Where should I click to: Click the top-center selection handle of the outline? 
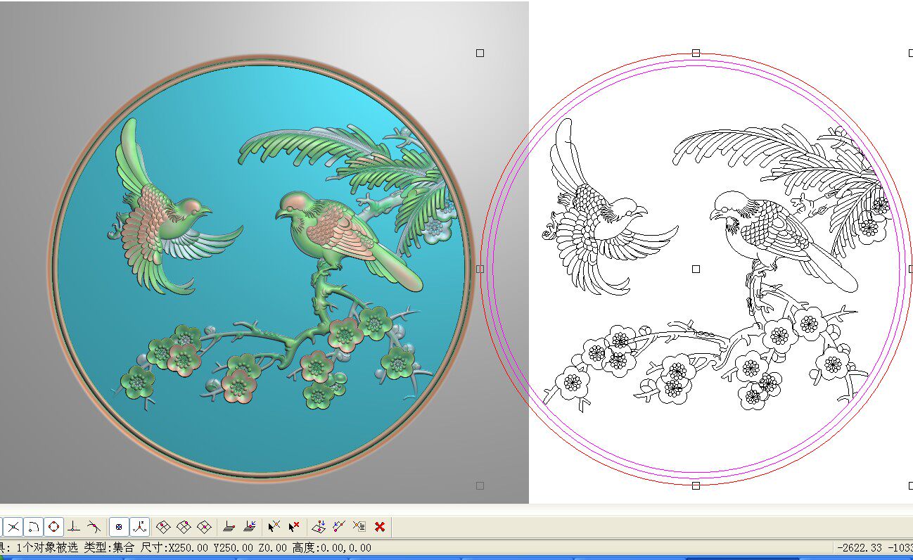696,53
